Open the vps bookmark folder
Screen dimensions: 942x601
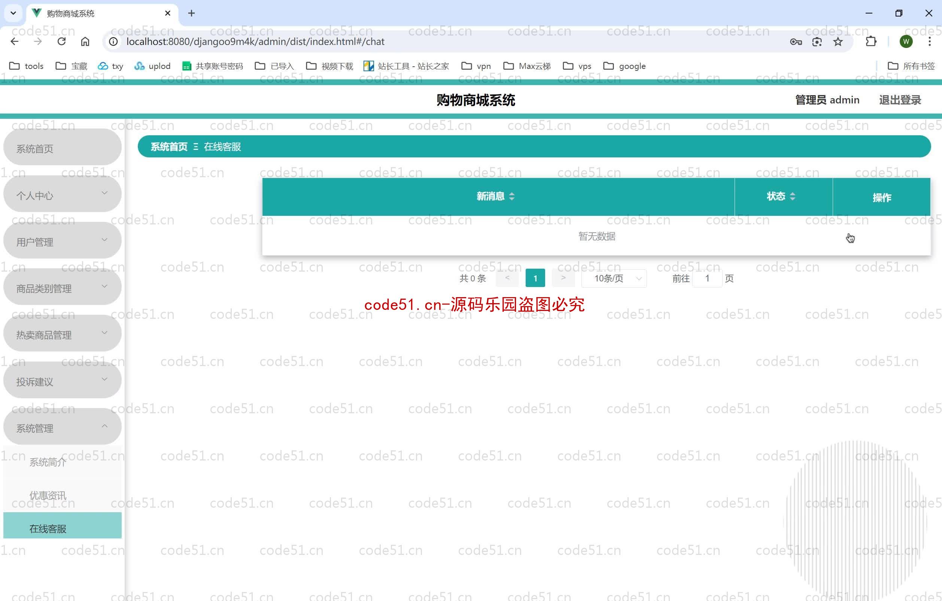(x=577, y=66)
